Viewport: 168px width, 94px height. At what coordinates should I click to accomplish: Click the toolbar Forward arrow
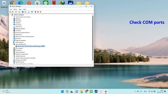[x=13, y=12]
